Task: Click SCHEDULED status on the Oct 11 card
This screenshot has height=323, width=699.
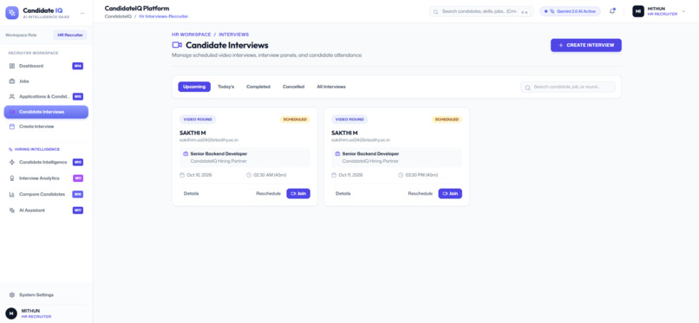Action: [447, 120]
